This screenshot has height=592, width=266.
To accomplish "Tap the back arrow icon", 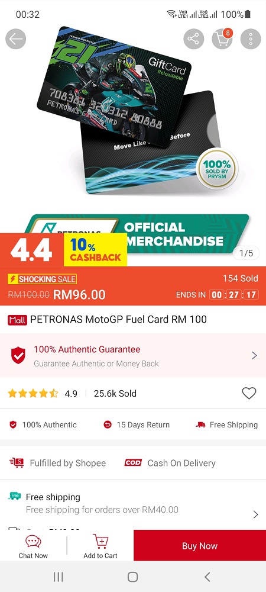I will coord(16,39).
